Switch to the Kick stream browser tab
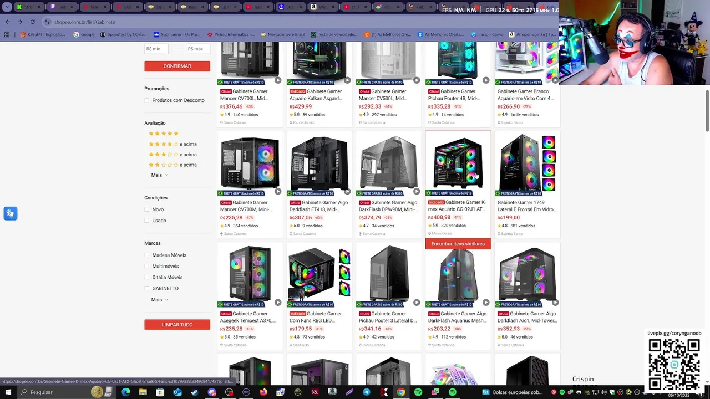The image size is (710, 399). point(29,7)
